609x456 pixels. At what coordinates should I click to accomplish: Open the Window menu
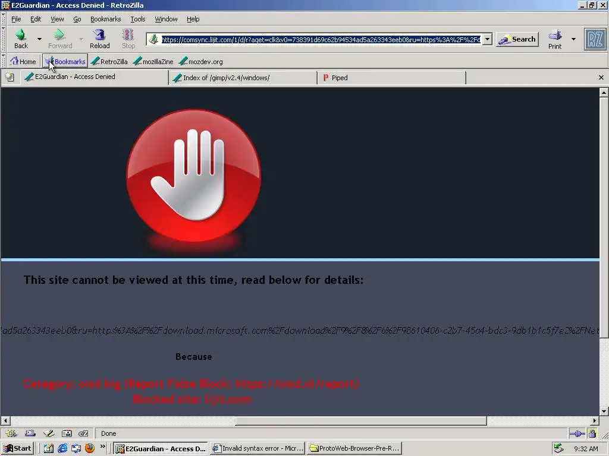point(166,19)
